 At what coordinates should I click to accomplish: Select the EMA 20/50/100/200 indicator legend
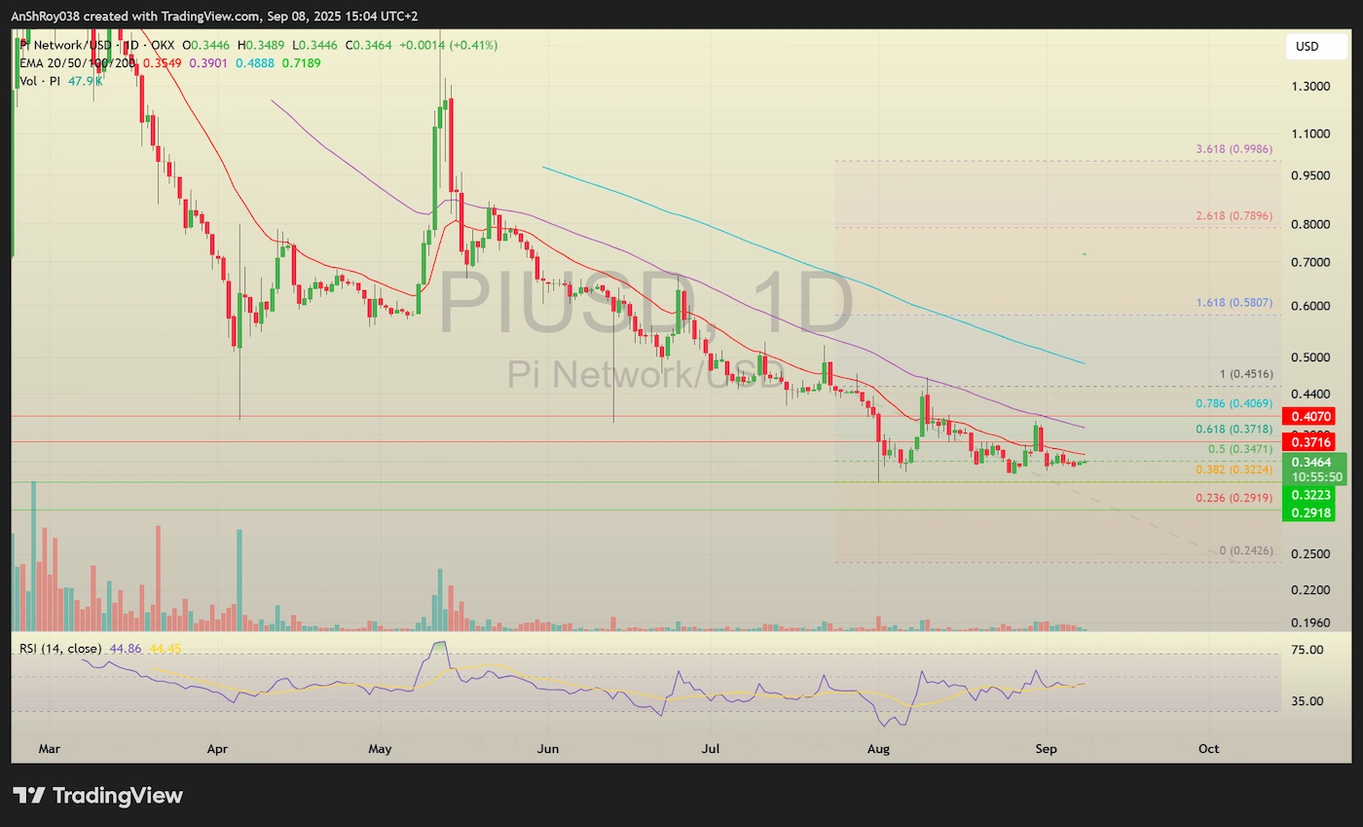tap(78, 62)
